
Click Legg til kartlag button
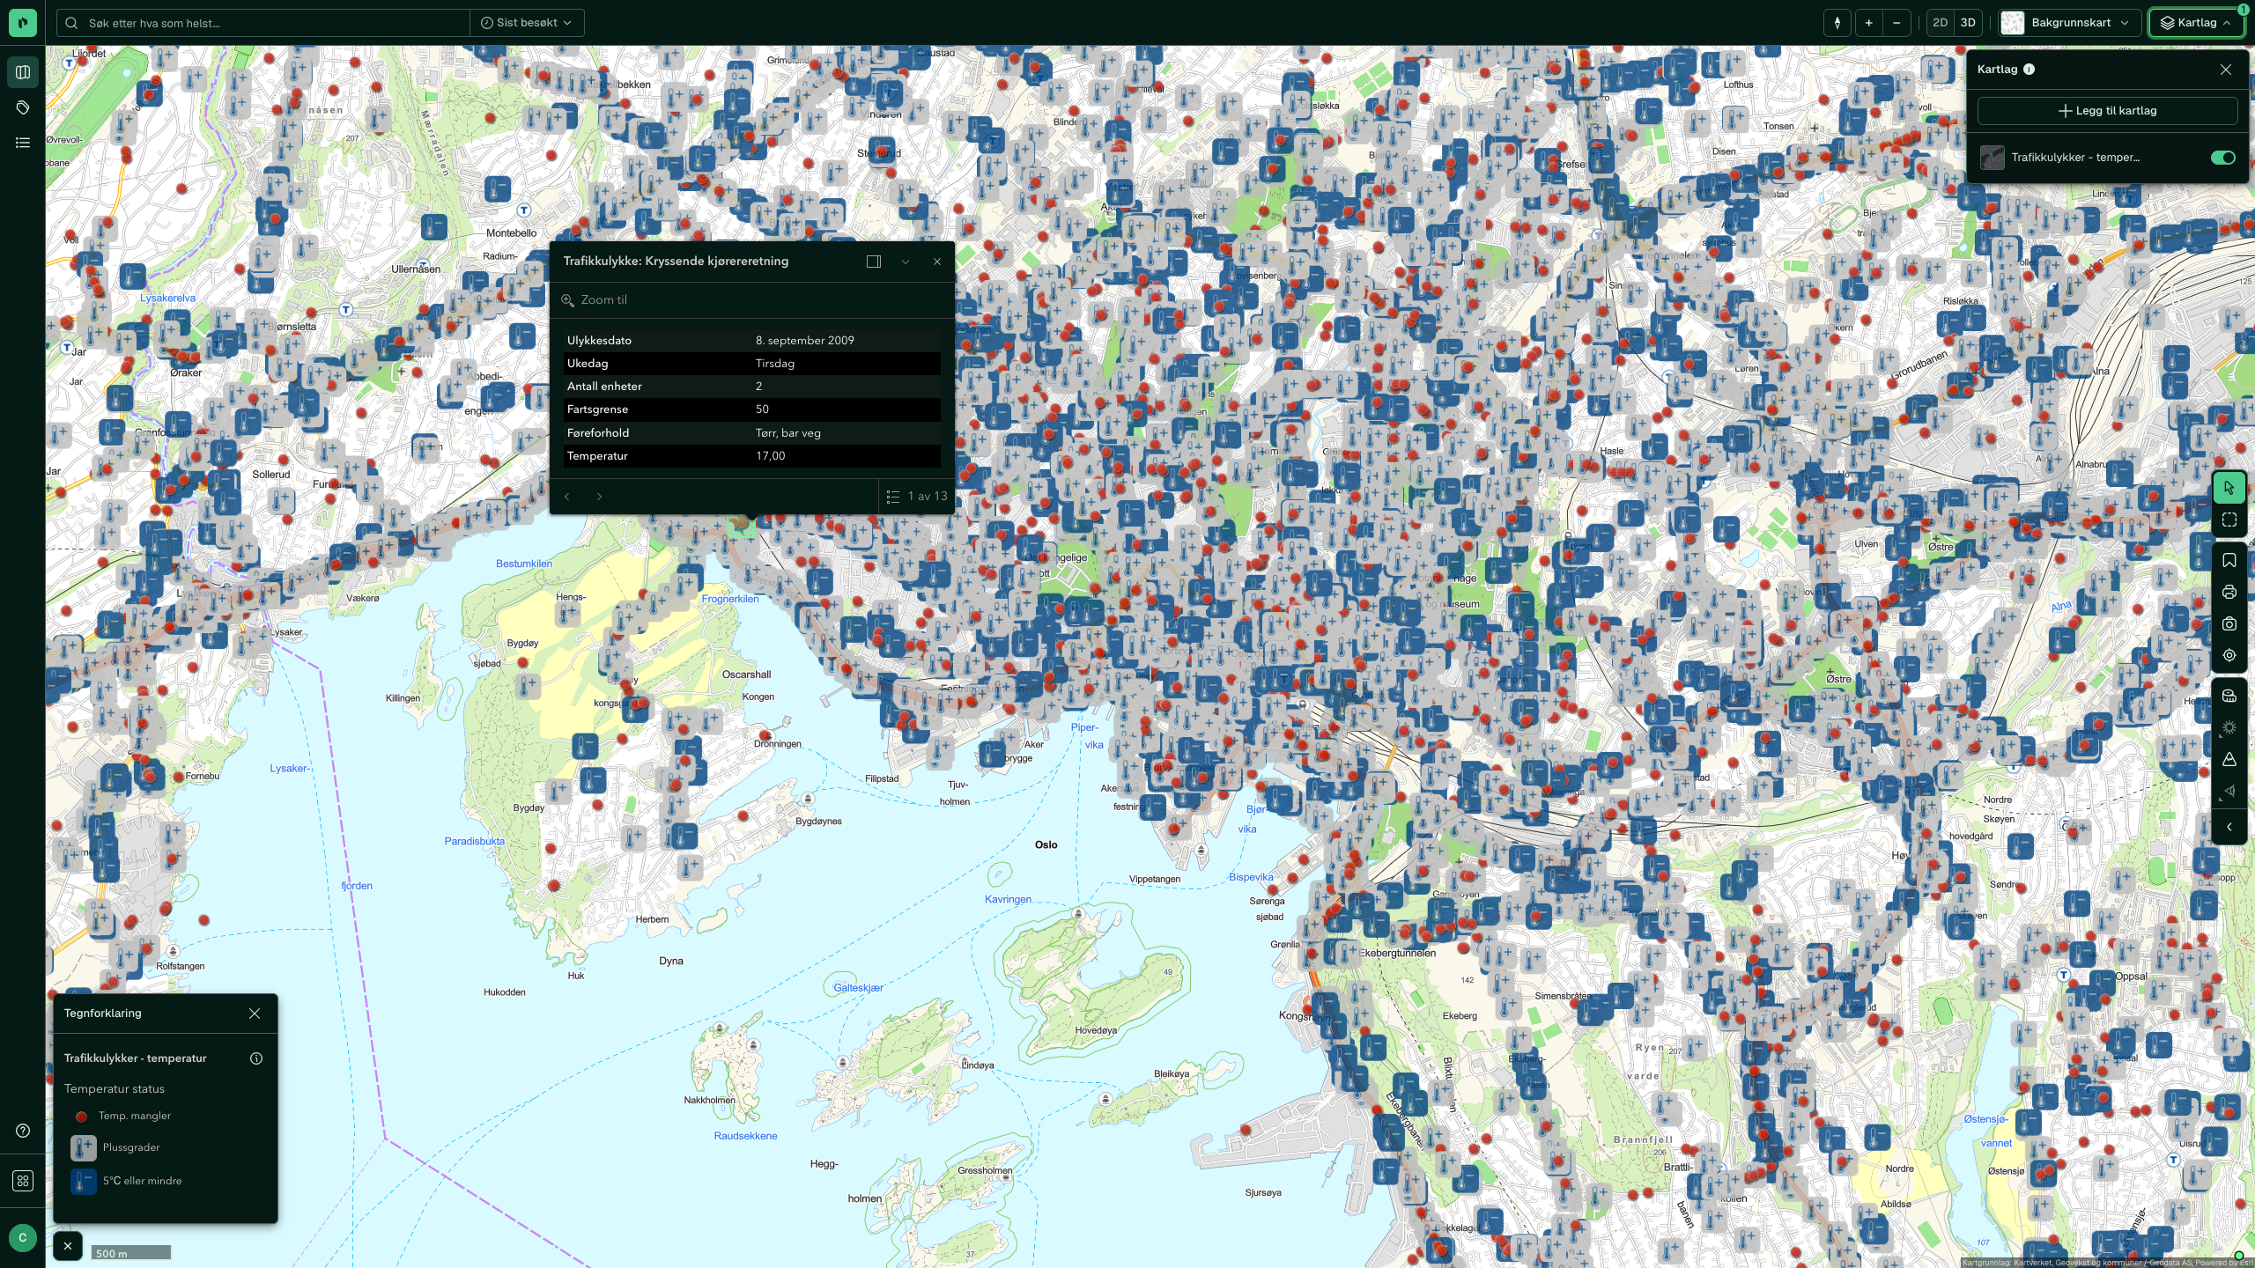[x=2107, y=111]
